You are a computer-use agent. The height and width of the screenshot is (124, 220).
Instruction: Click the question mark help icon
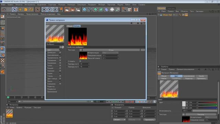[x=124, y=9]
